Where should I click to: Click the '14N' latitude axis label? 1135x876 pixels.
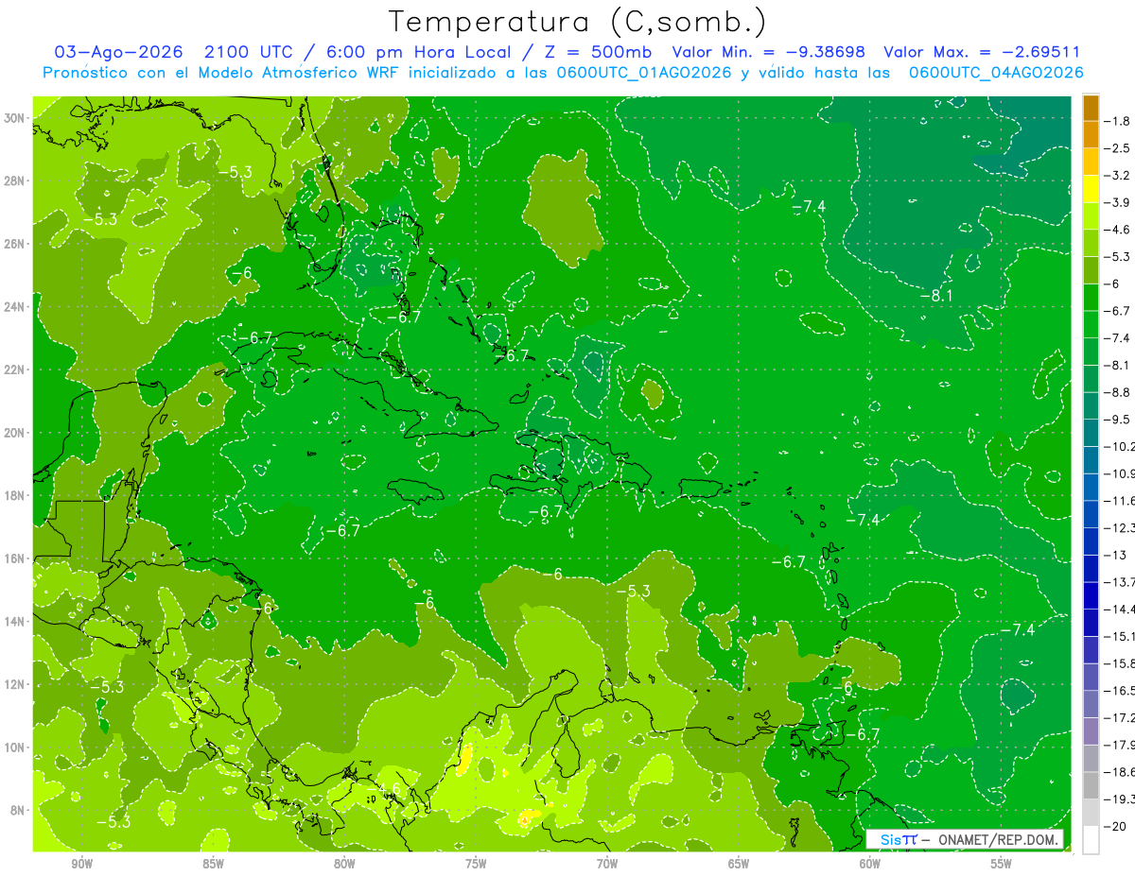point(14,622)
